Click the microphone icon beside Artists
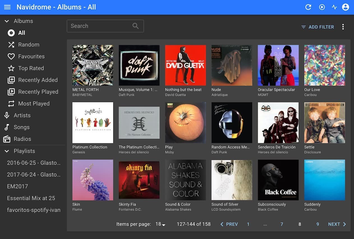This screenshot has width=354, height=239. pos(7,115)
